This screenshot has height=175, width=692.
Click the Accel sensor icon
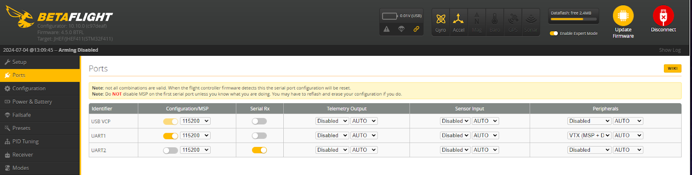pos(458,19)
